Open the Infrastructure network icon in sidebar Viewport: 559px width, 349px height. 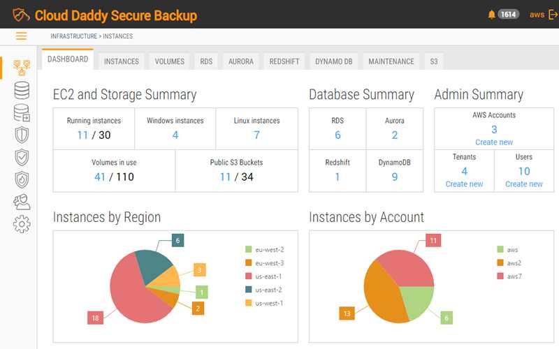pos(22,68)
